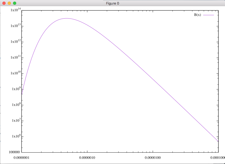Minimize the window with the yellow button
Image resolution: width=225 pixels, height=164 pixels.
coord(9,3)
